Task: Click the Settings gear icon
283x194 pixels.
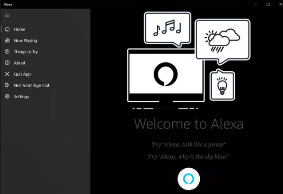Action: coord(7,97)
